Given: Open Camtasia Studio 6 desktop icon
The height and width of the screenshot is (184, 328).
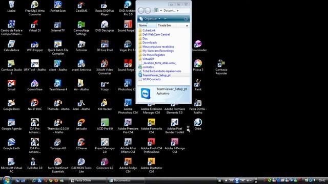Looking at the screenshot, I should click(x=11, y=67).
